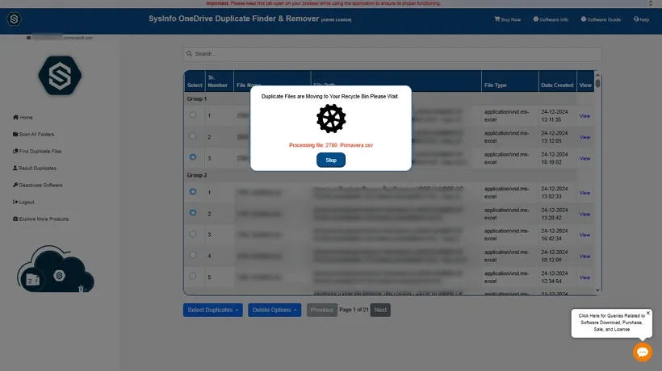Select radio button for Group 2 row 3
662x371 pixels.
pyautogui.click(x=193, y=234)
